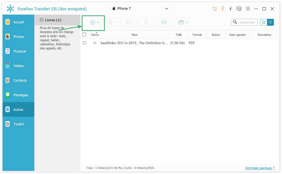This screenshot has height=174, width=282.
Task: Click the export to PC icon
Action: click(128, 22)
